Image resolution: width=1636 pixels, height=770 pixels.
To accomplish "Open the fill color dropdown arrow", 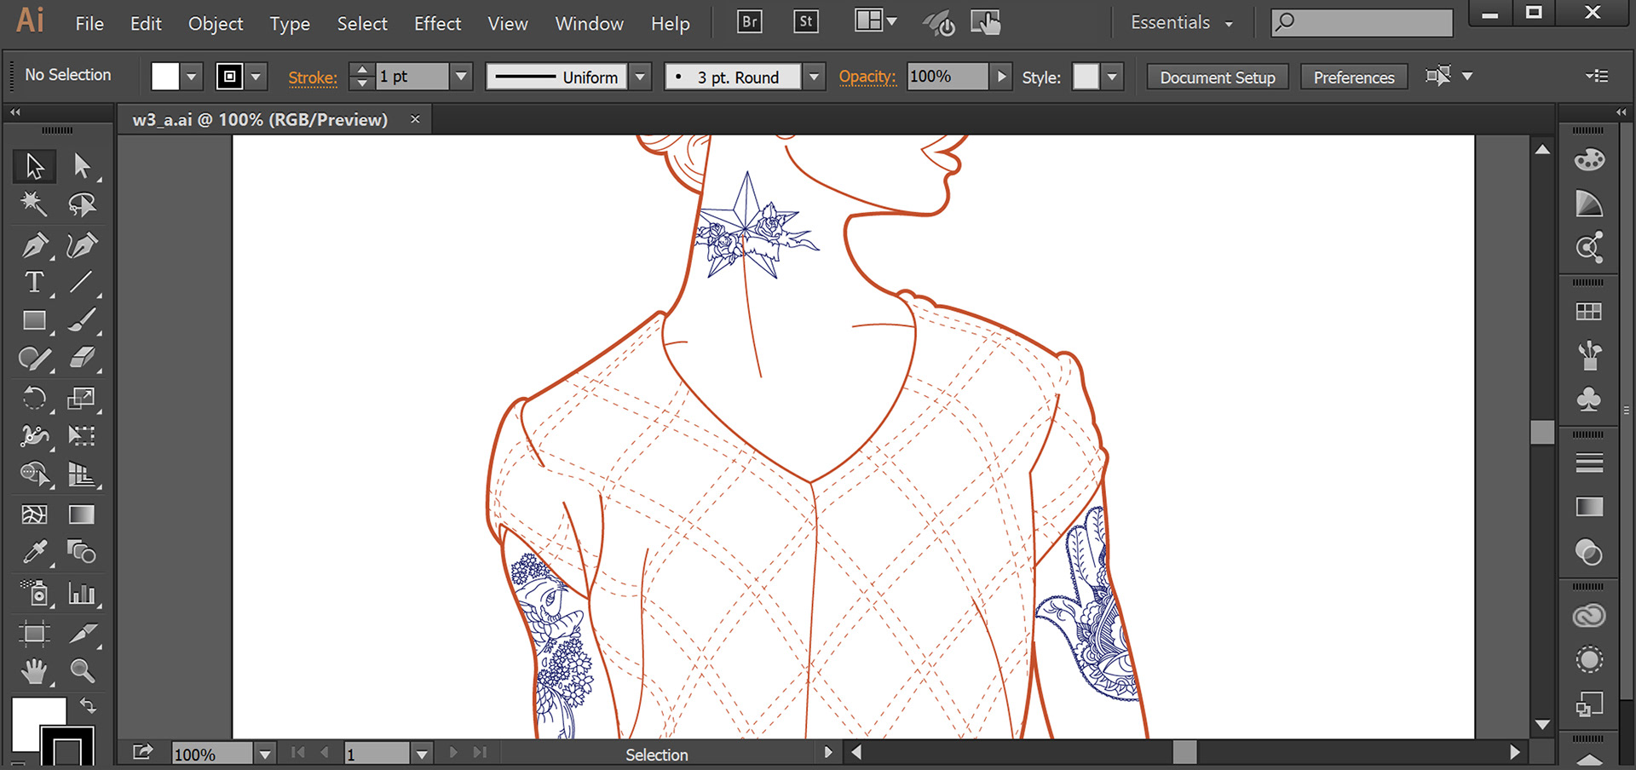I will coord(191,77).
